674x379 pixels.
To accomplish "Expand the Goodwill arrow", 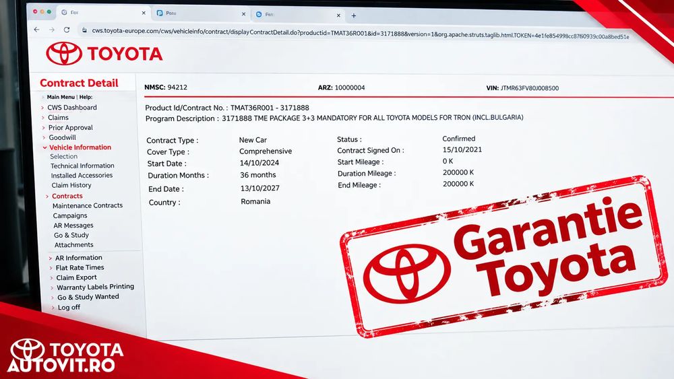I will 43,138.
